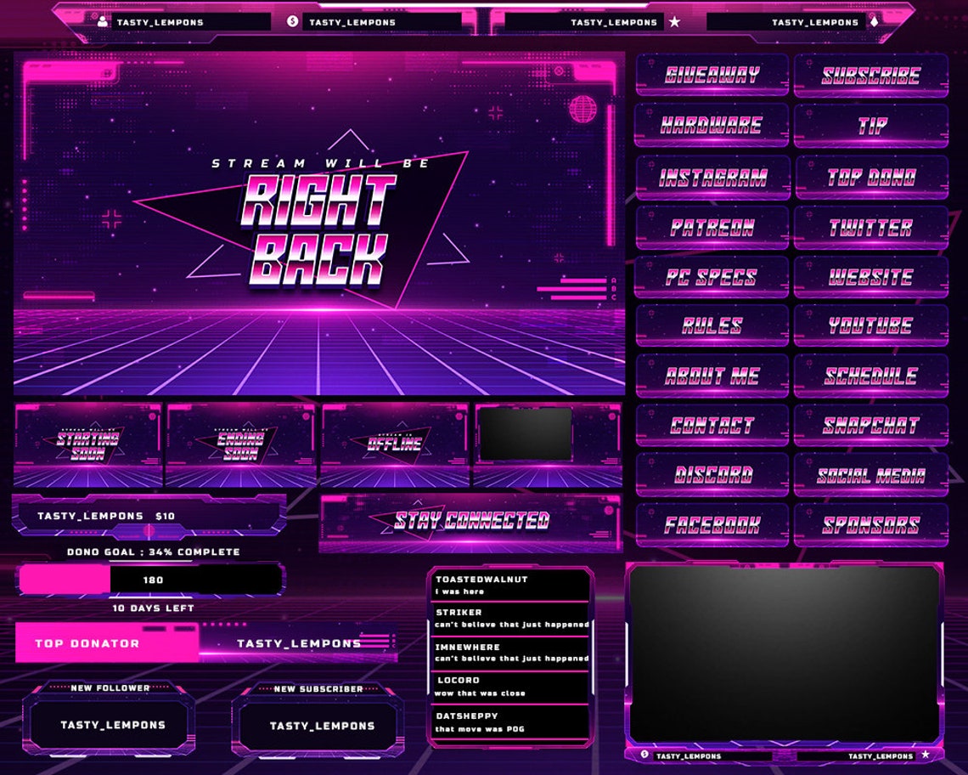968x775 pixels.
Task: Click the follower person icon on the first TASTY_LEMPONS bar
Action: click(104, 21)
